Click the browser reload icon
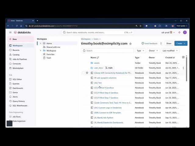The image size is (195, 146). click(x=17, y=26)
